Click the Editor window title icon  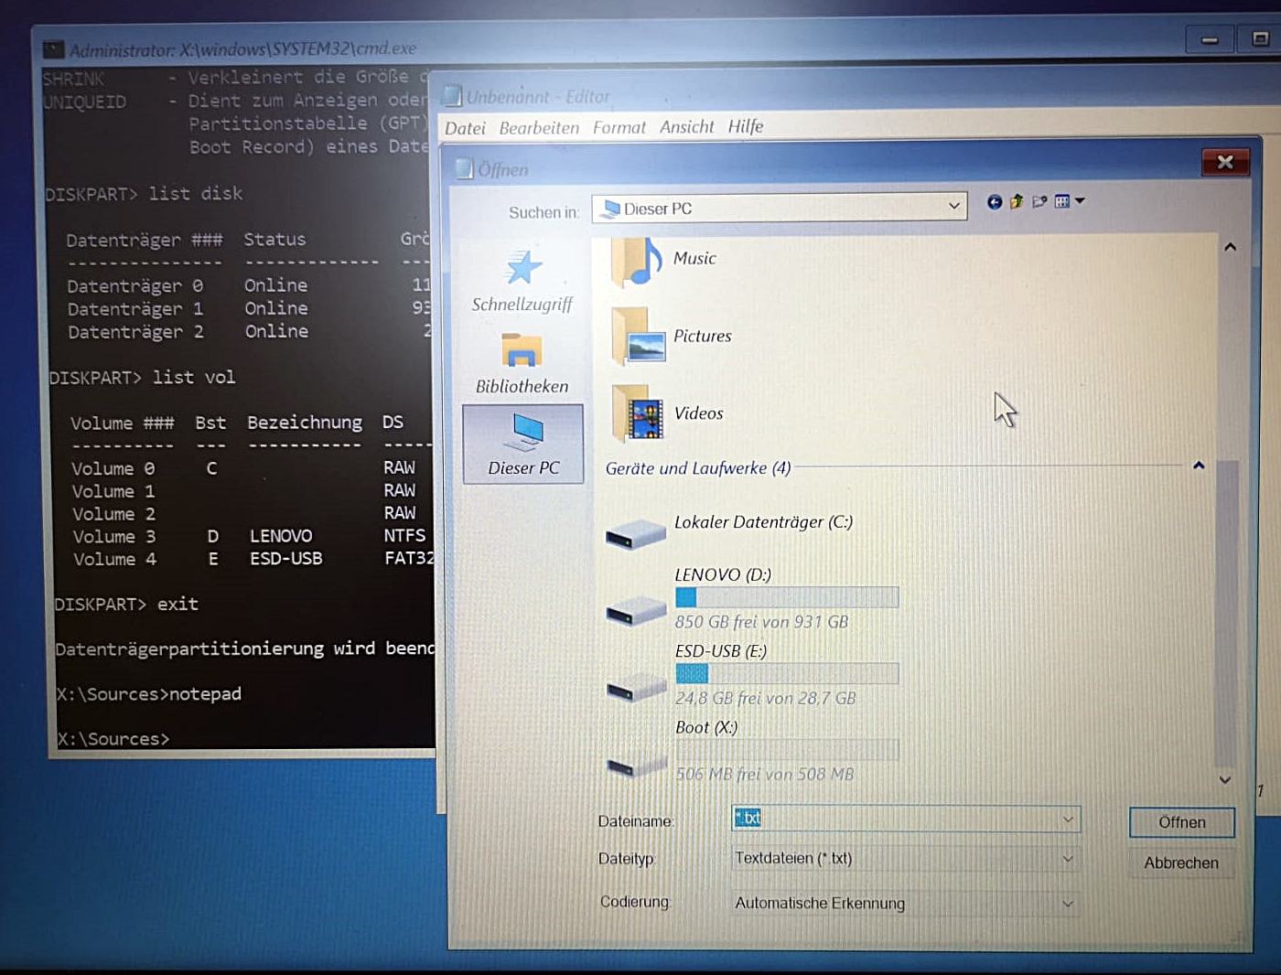pos(452,95)
